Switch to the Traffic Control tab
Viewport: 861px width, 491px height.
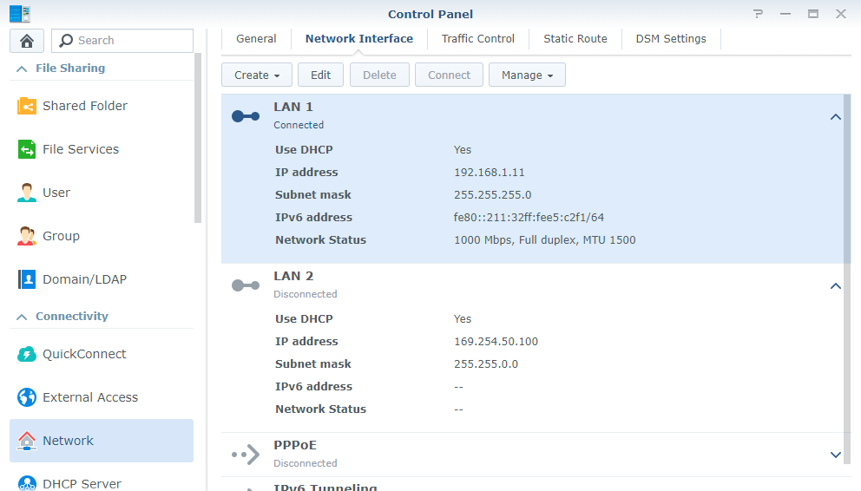(478, 39)
